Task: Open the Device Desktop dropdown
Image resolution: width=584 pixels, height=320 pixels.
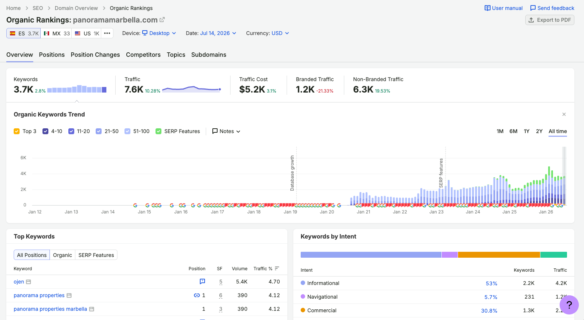Action: pyautogui.click(x=159, y=33)
